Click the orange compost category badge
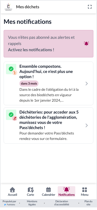This screenshot has height=210, width=97. [14, 73]
